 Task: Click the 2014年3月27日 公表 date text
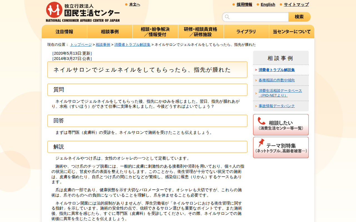[72, 59]
